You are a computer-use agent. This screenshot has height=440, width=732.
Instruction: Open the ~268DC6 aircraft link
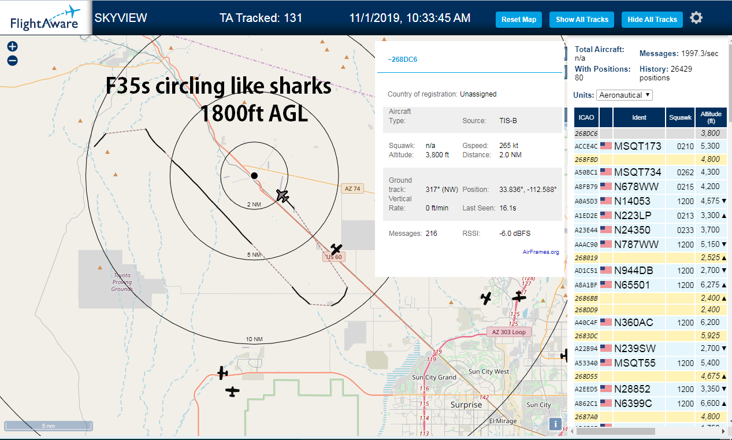point(402,60)
